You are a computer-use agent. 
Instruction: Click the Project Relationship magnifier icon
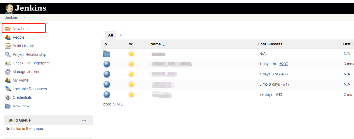8,54
